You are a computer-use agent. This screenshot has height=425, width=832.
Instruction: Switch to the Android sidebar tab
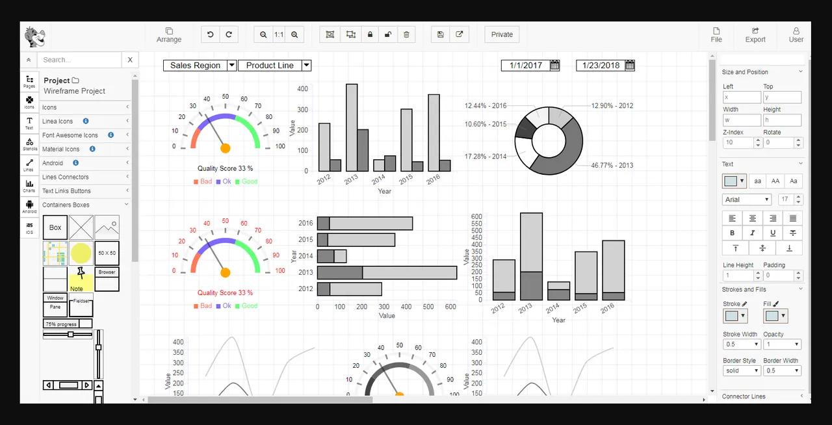coord(29,207)
